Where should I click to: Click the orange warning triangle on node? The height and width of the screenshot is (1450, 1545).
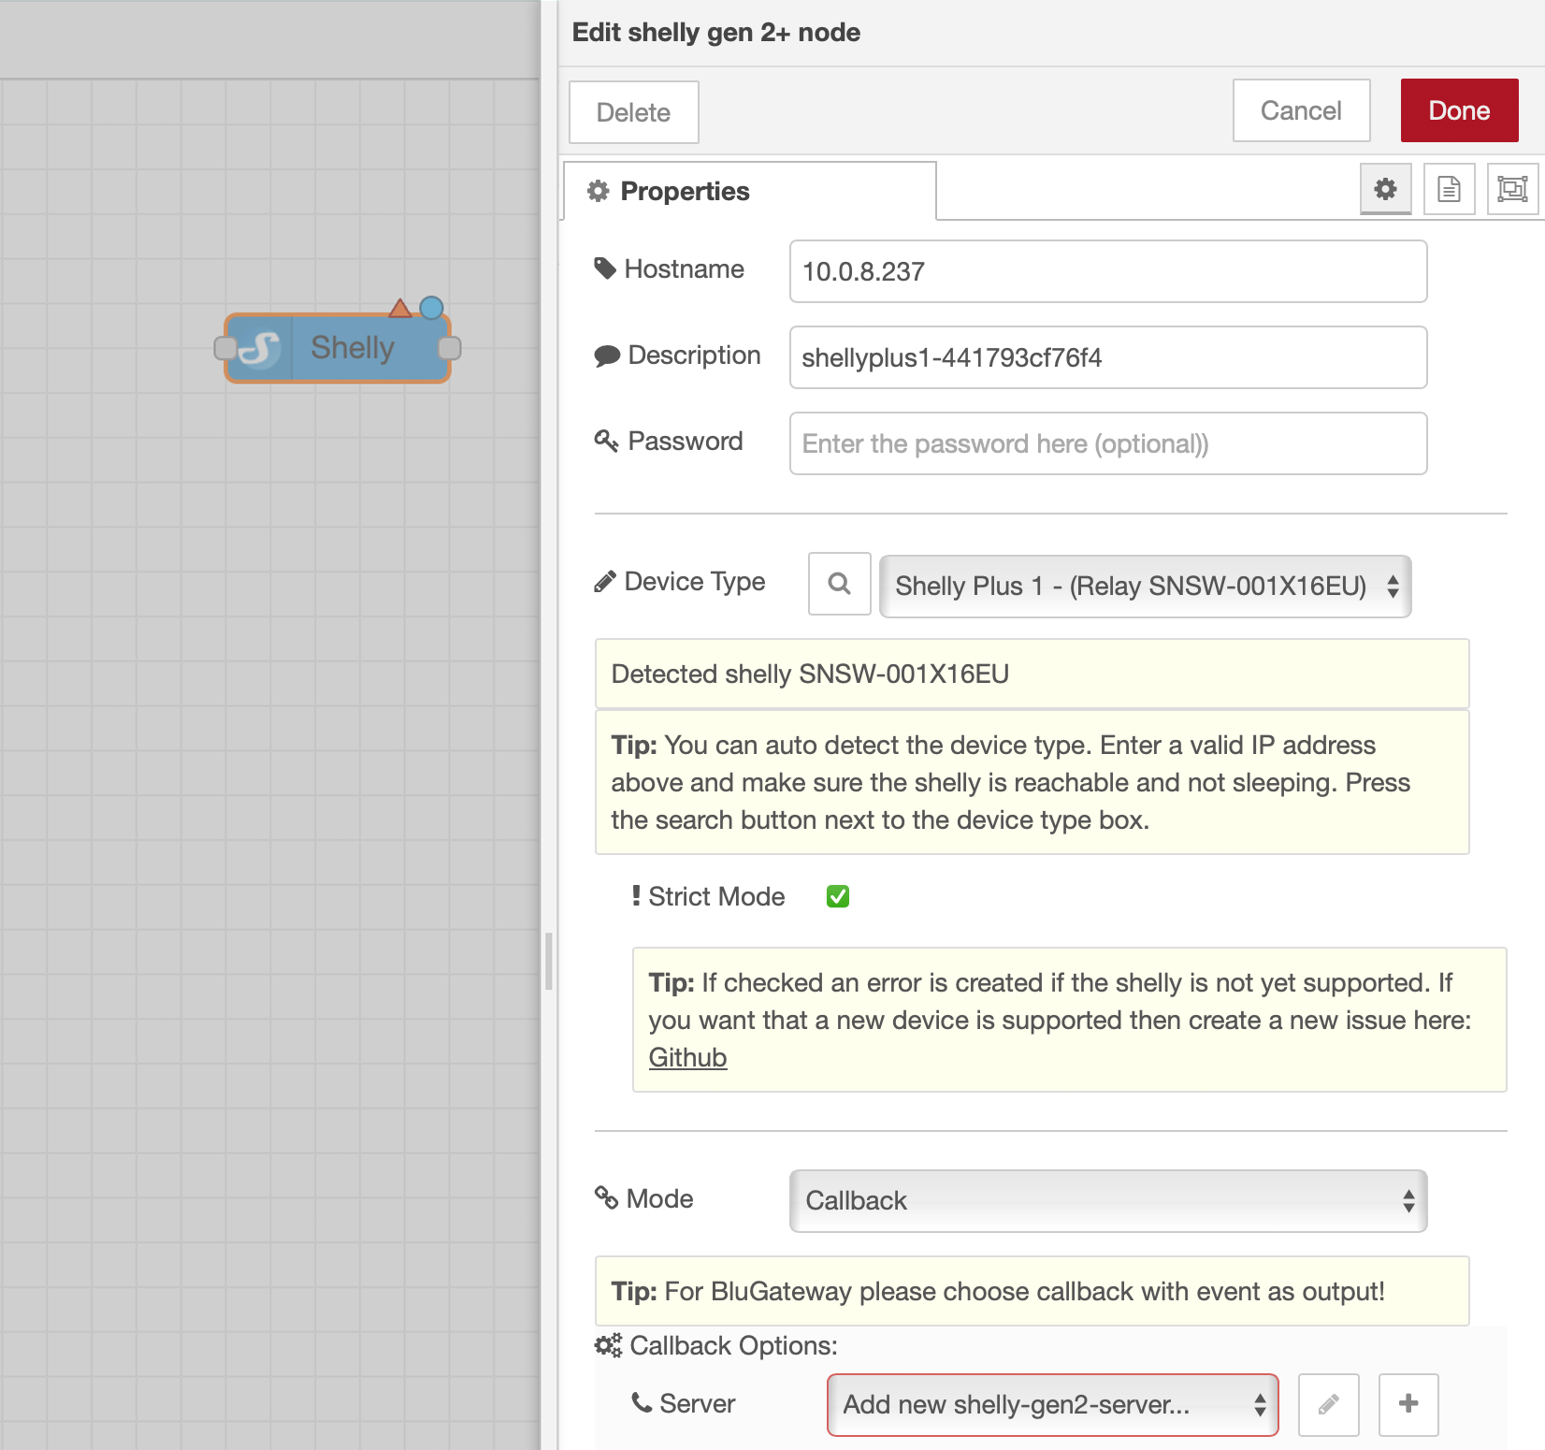click(400, 308)
